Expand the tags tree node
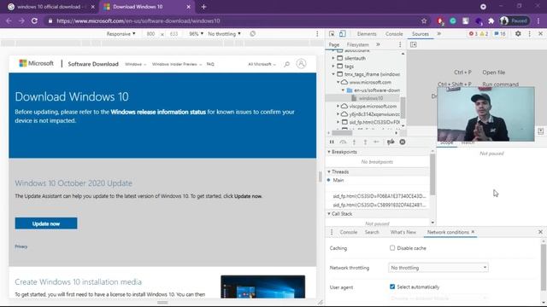The height and width of the screenshot is (307, 547). 333,67
